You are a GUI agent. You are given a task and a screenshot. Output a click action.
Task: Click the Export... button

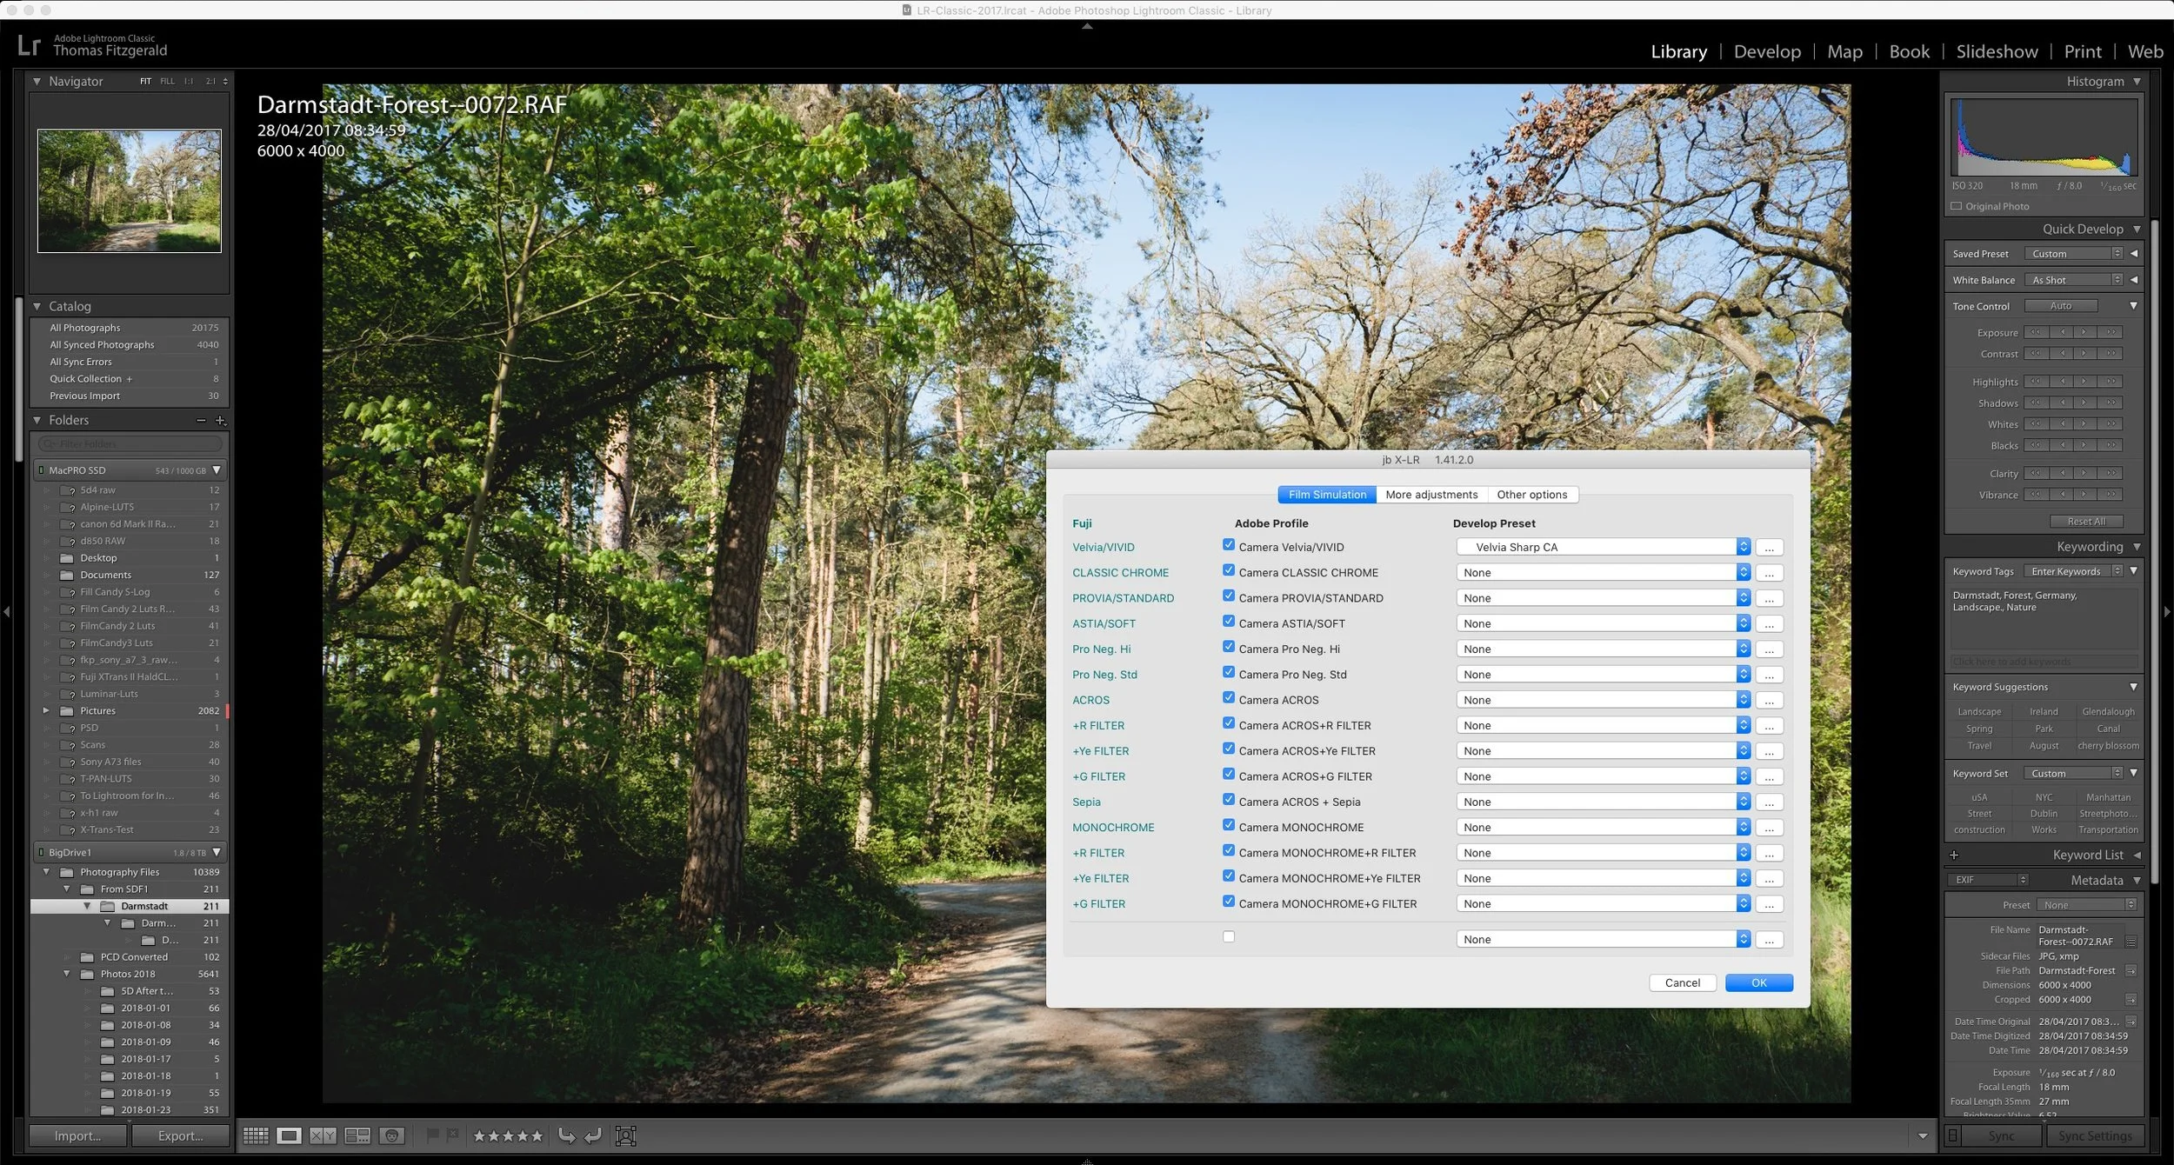(x=181, y=1136)
